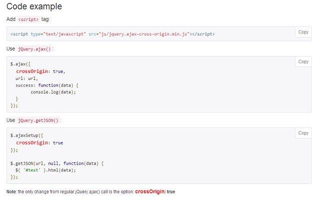Click the '$.ajax({' line
This screenshot has height=200, width=320.
pos(20,64)
